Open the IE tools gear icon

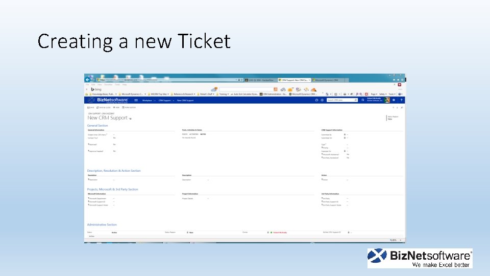coord(402,80)
